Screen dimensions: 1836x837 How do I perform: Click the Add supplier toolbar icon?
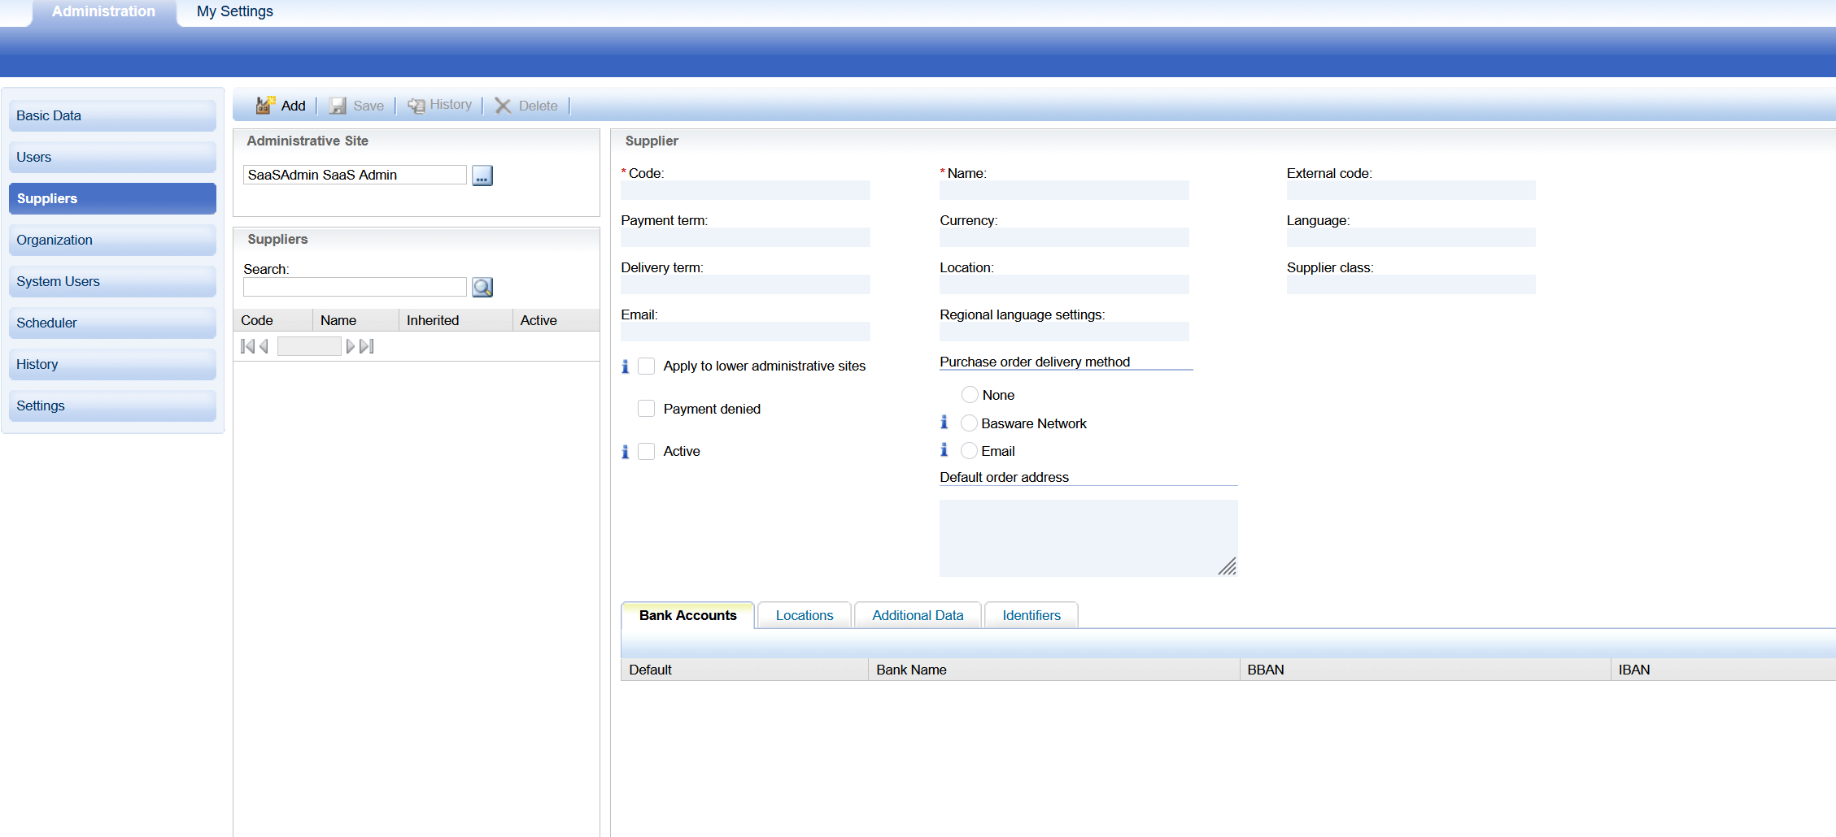[265, 106]
